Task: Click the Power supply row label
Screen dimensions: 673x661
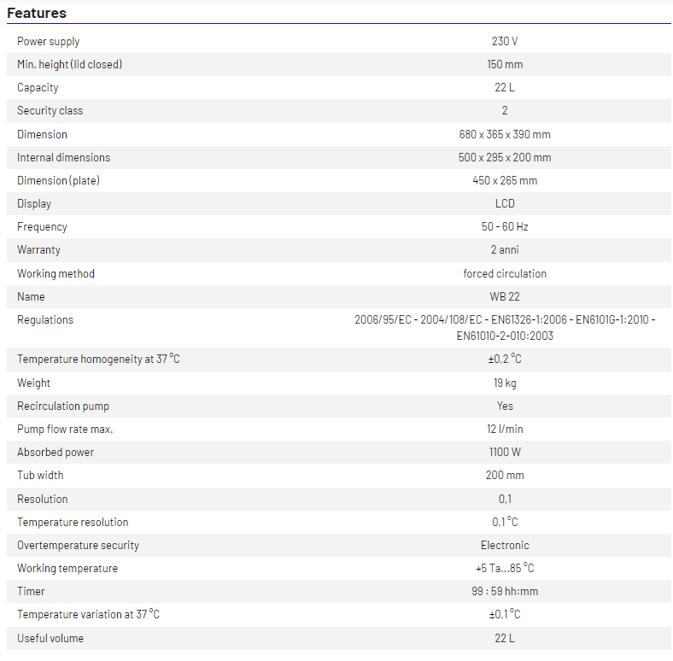Action: coord(49,42)
